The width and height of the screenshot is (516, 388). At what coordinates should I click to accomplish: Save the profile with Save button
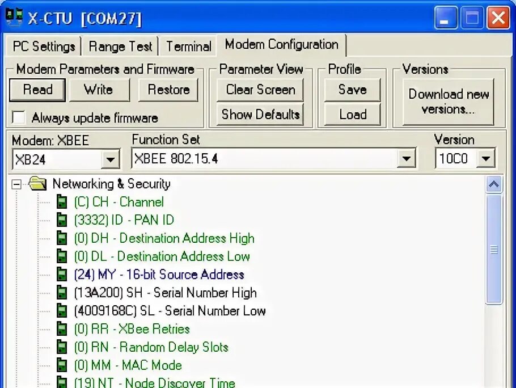[353, 90]
